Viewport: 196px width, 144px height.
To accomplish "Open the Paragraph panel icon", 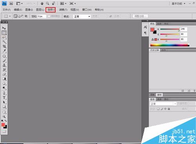I will [x=145, y=33].
